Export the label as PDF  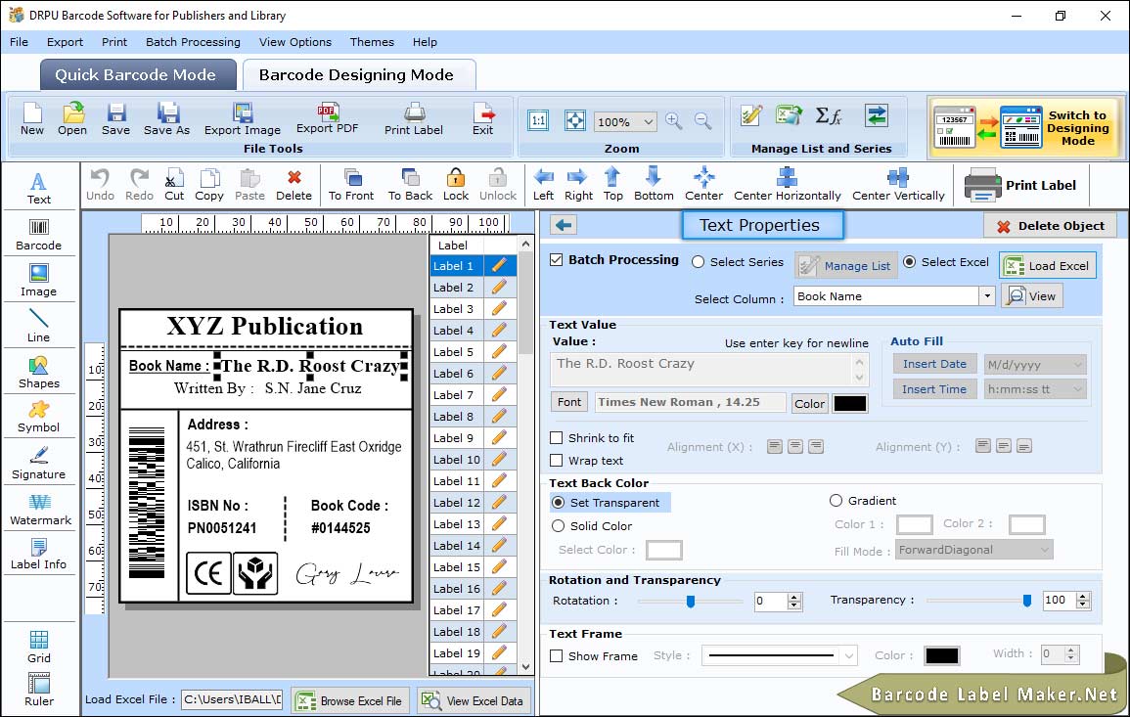pyautogui.click(x=327, y=119)
